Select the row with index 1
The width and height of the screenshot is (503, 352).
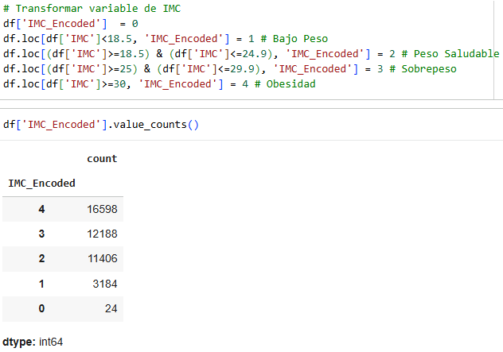coord(63,284)
